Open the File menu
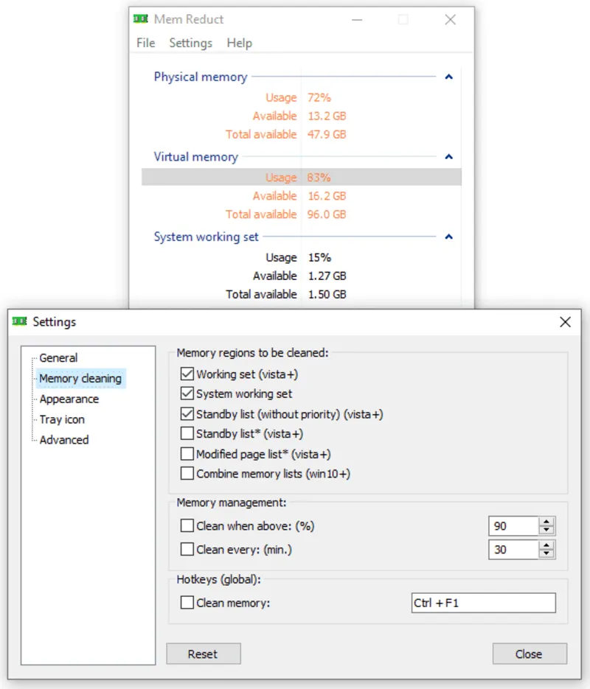Screen dimensions: 590x689 coord(145,43)
